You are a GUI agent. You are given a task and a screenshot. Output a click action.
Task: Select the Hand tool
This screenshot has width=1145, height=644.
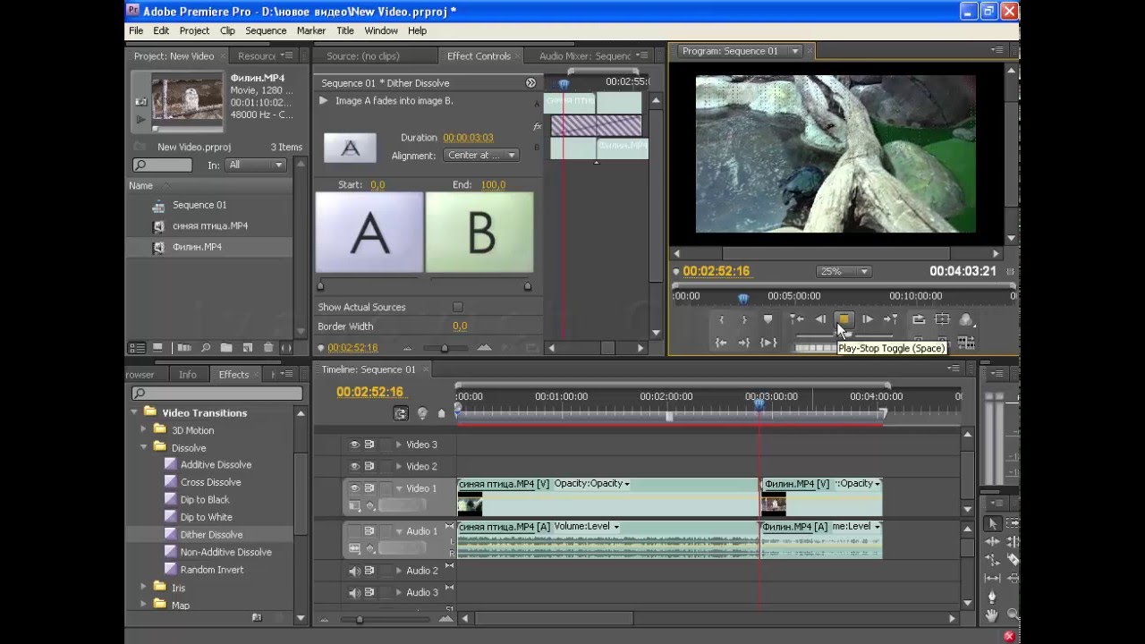tap(992, 615)
